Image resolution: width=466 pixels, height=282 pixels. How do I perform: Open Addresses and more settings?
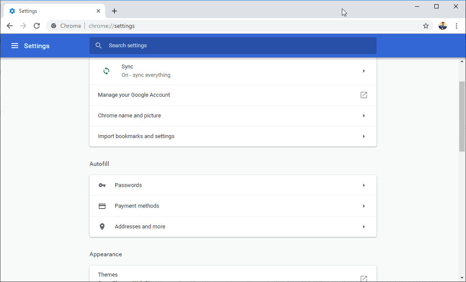233,226
